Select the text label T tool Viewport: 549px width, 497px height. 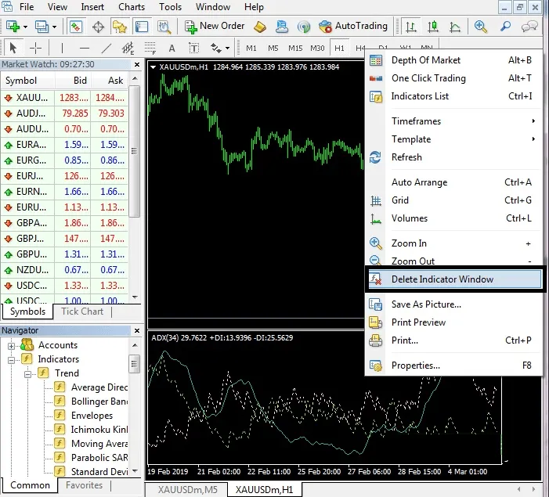[x=193, y=48]
